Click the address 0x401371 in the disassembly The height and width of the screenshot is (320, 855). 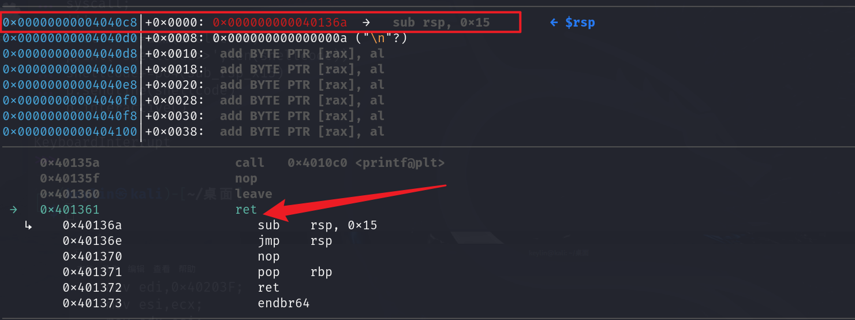click(92, 272)
